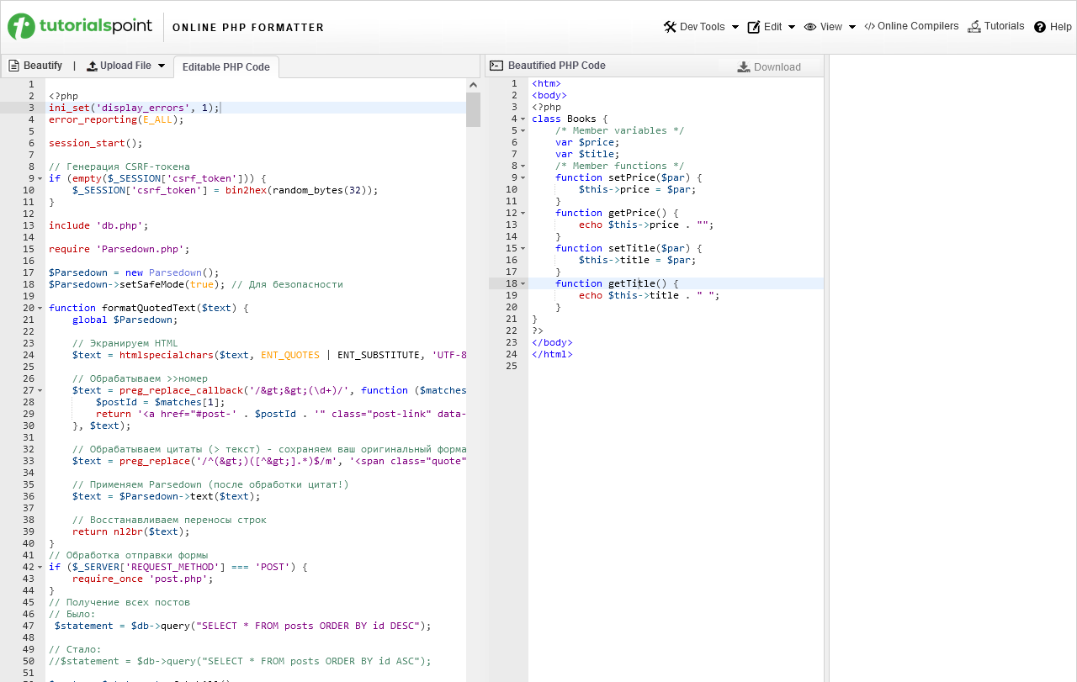
Task: Click the Download icon in output panel
Action: click(744, 67)
